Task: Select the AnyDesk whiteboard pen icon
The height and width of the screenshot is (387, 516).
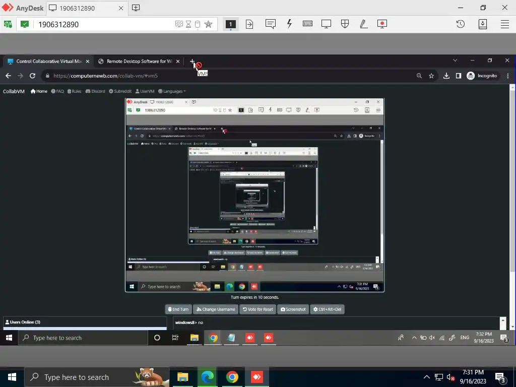Action: (x=363, y=24)
